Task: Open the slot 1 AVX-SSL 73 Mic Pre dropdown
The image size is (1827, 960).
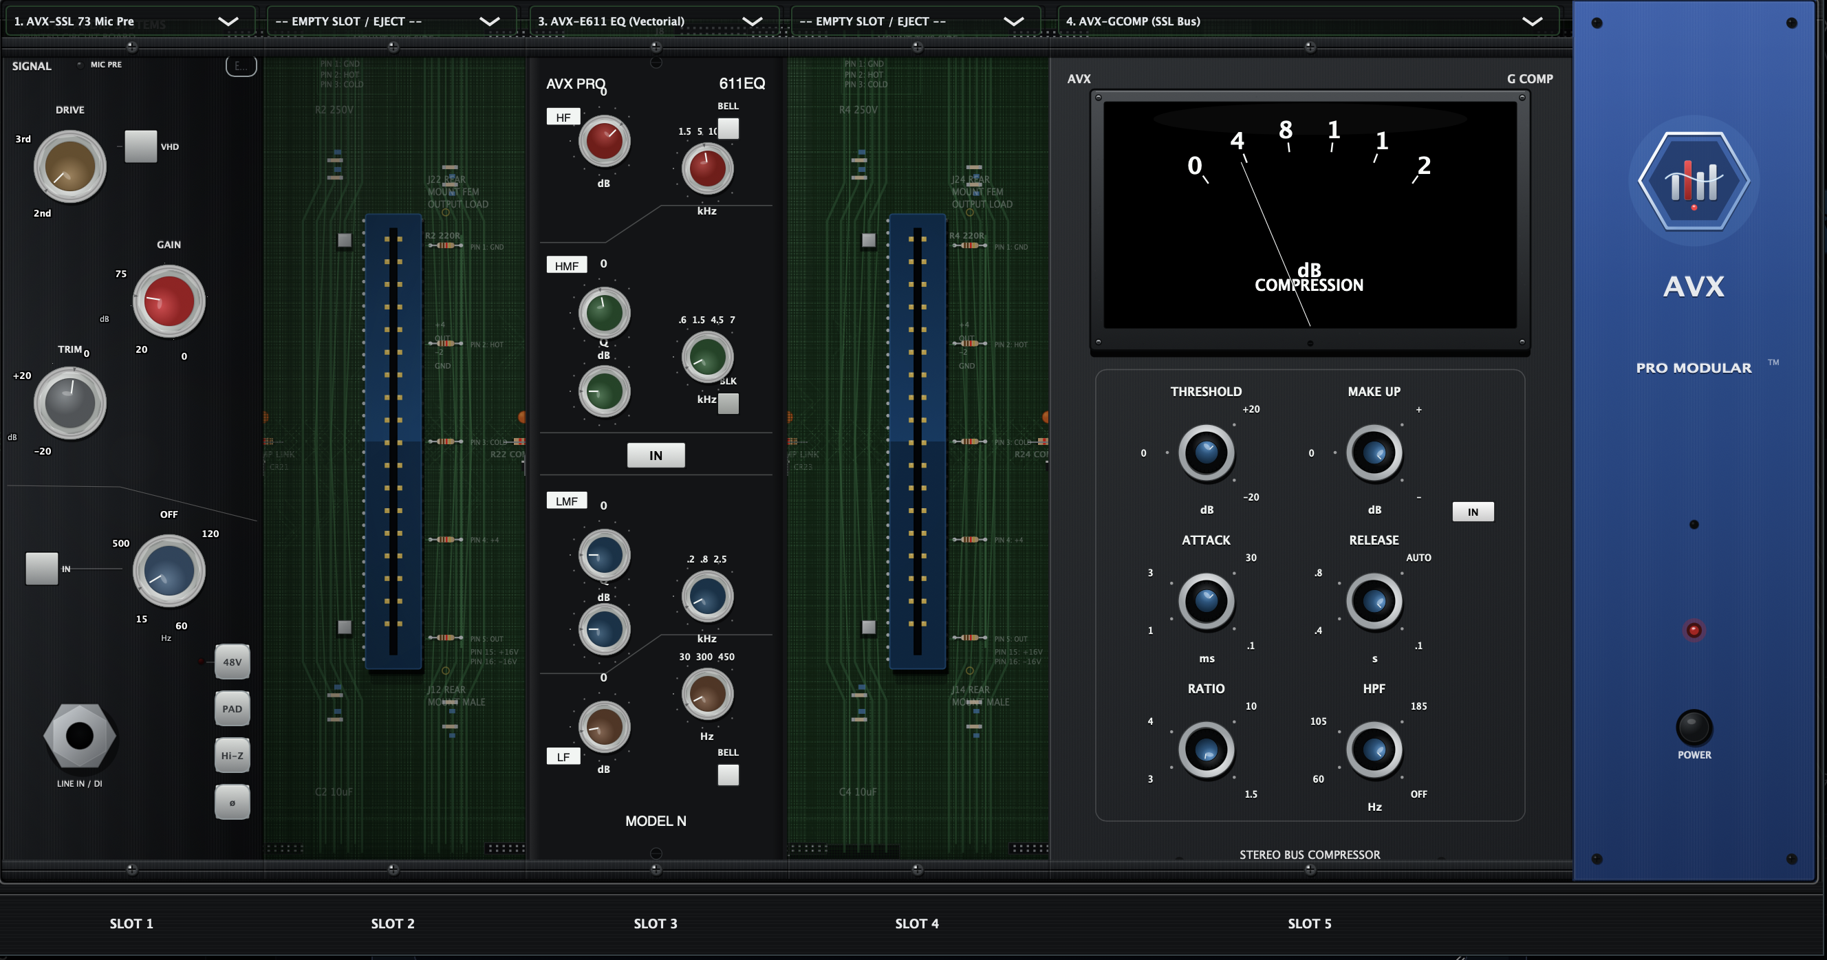Action: coord(130,21)
